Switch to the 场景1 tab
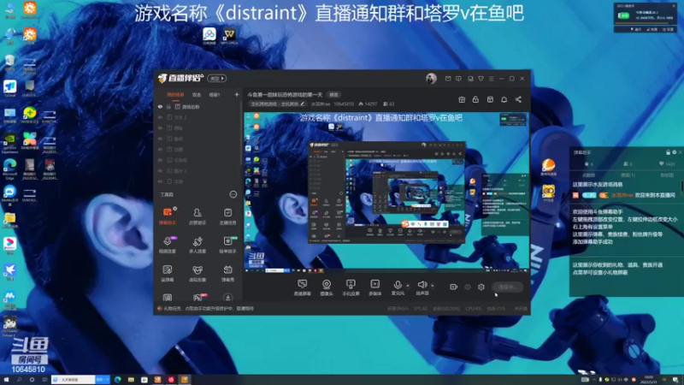 click(215, 95)
